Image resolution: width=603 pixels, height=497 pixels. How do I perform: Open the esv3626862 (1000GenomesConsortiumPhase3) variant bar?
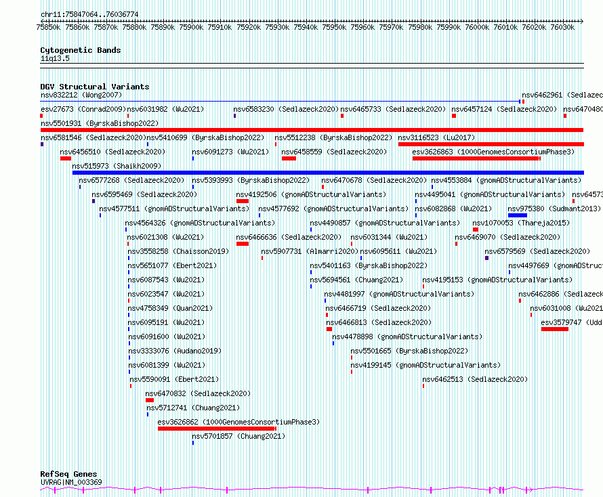[217, 429]
